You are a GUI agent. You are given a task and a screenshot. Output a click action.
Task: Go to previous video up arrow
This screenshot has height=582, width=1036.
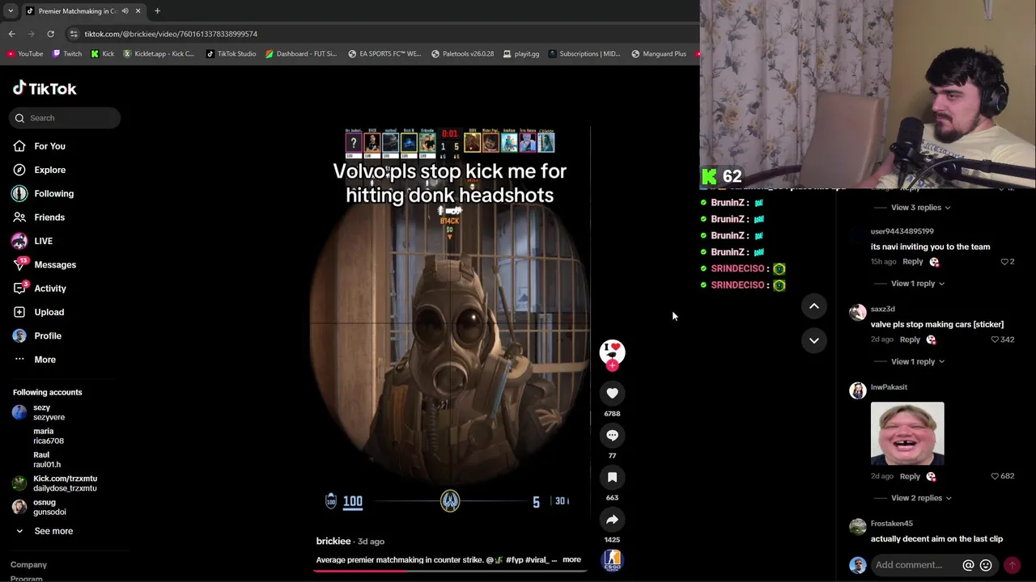(x=814, y=306)
